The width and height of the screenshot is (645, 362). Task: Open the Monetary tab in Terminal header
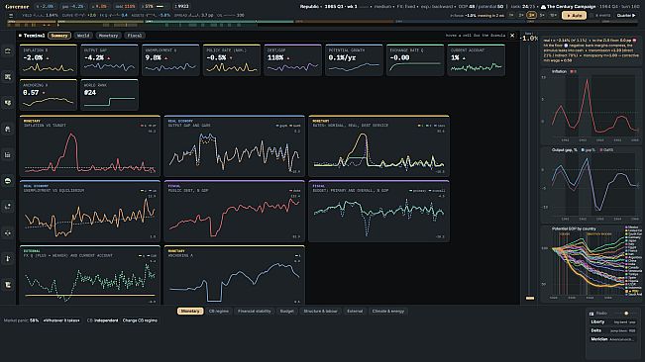(108, 36)
